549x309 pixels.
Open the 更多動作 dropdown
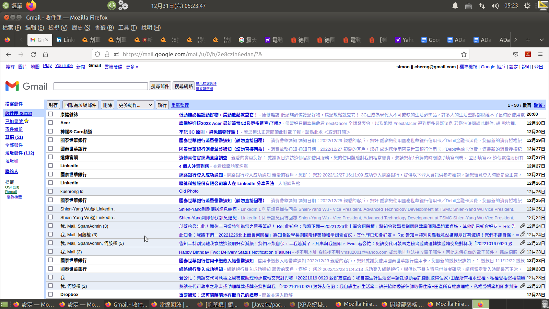135,105
